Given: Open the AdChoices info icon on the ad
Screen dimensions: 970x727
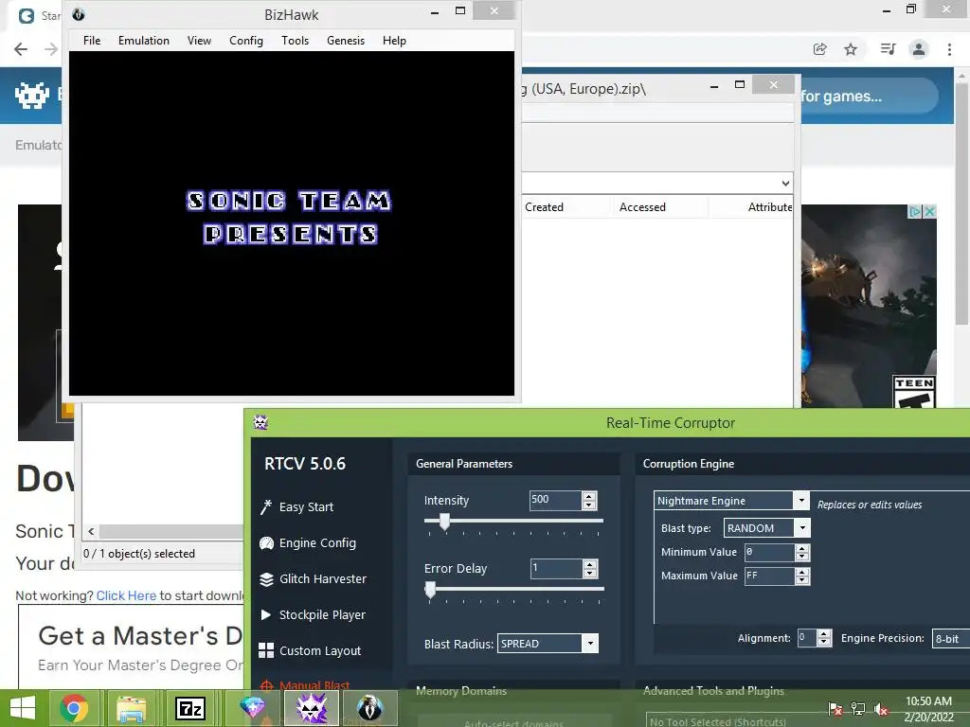Looking at the screenshot, I should (915, 211).
